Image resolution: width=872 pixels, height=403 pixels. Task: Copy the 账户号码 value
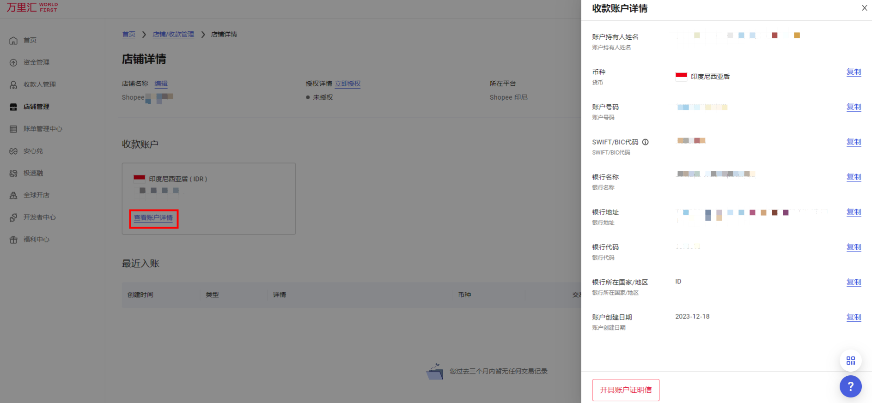[x=854, y=107]
